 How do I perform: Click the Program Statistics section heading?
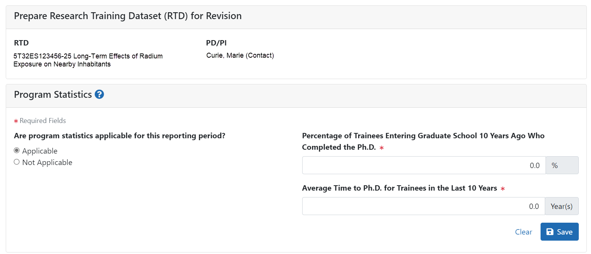53,95
